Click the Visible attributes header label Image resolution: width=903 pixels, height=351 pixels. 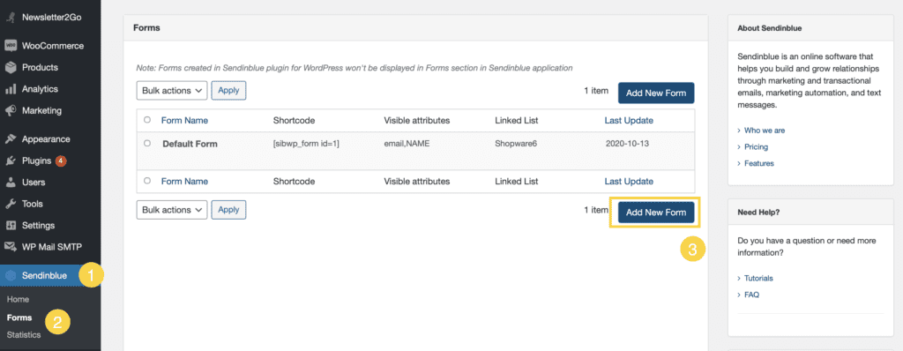[417, 121]
